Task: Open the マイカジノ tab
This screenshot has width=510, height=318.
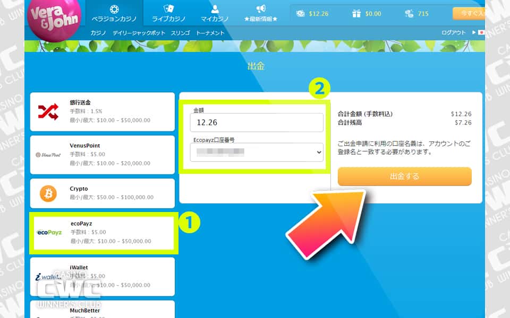Action: click(215, 13)
